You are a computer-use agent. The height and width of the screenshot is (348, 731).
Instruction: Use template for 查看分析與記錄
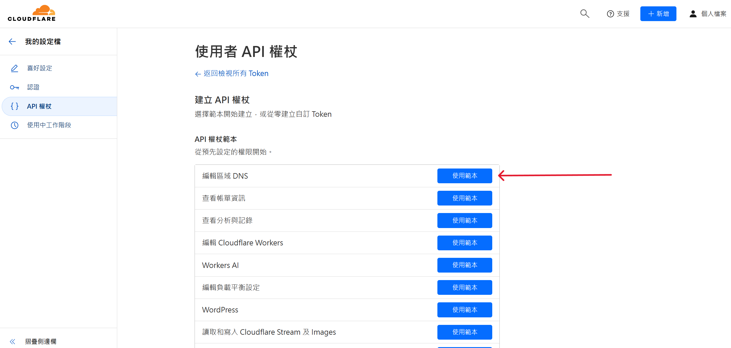point(465,221)
